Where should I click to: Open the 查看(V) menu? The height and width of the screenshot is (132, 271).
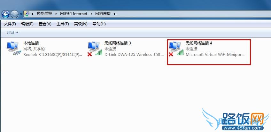[x=45, y=24]
